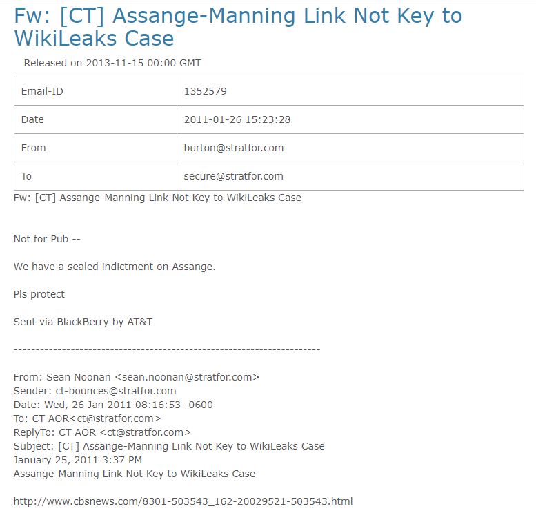Click the ct-bounces@stratfor.com sender line
536x520 pixels.
pos(95,391)
